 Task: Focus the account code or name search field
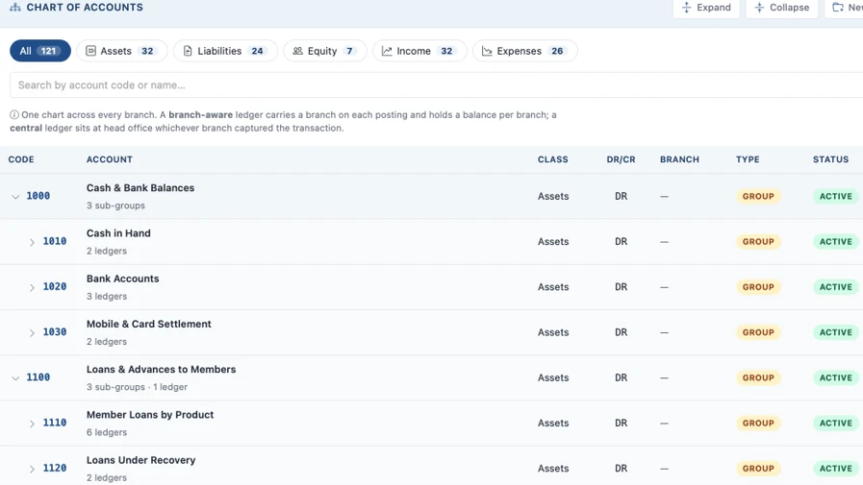(437, 85)
